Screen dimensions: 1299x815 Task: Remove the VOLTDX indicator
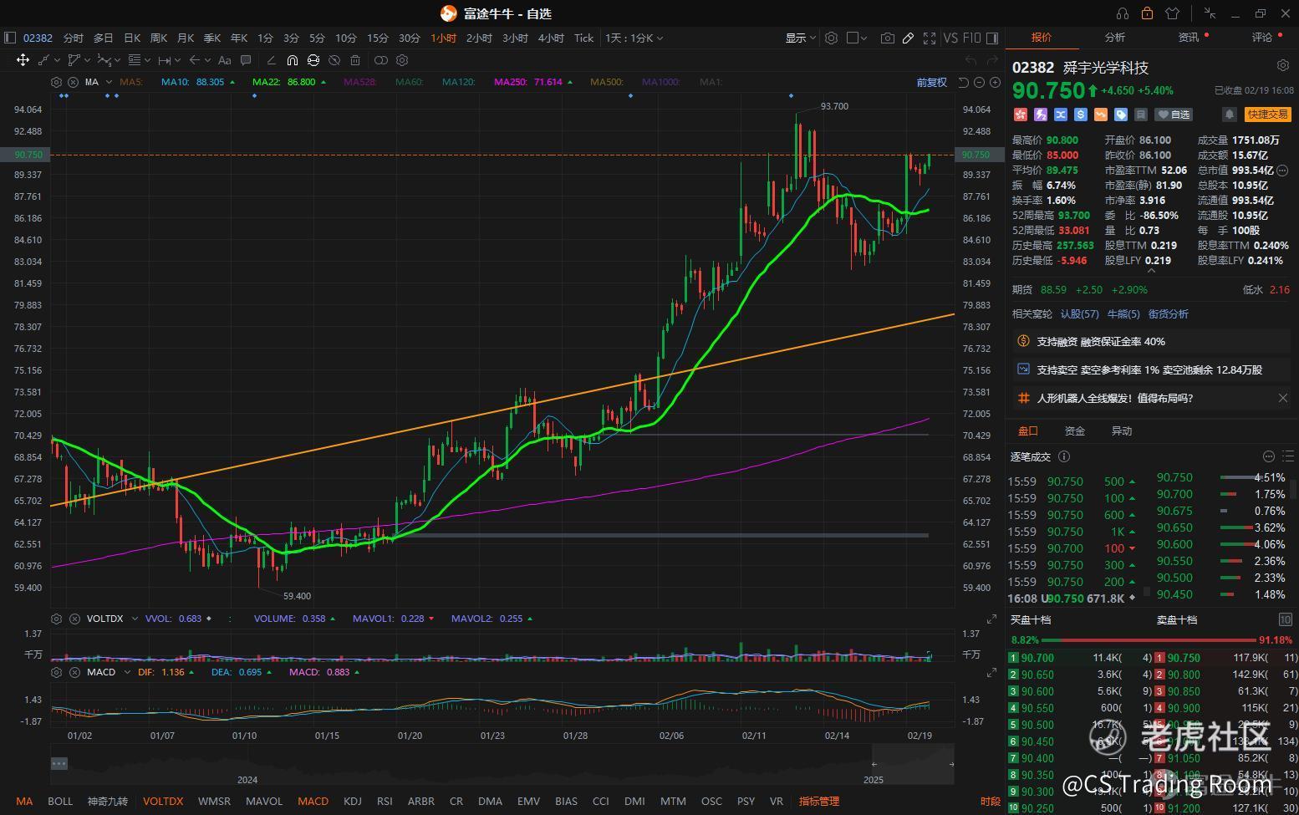(x=74, y=619)
